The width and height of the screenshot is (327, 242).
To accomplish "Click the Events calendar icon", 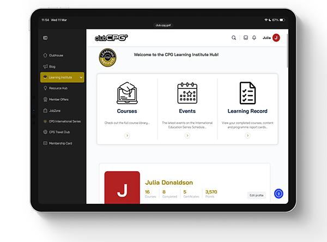I will point(187,93).
